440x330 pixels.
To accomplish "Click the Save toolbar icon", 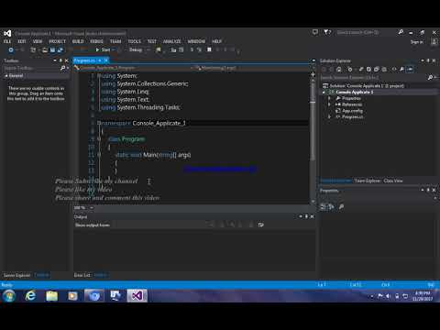I will (52, 49).
